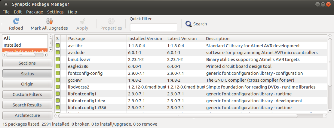Click the Apply checkmark icon

(x=82, y=21)
